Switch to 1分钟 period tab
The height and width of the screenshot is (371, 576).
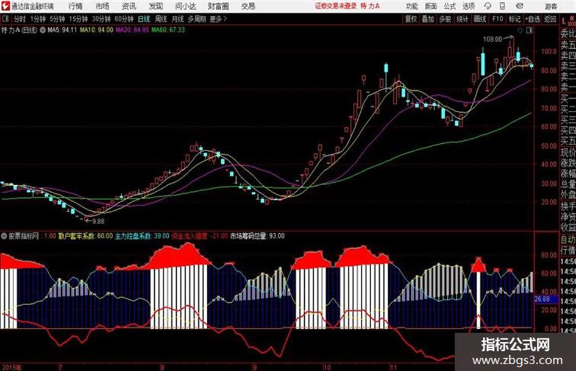(37, 19)
